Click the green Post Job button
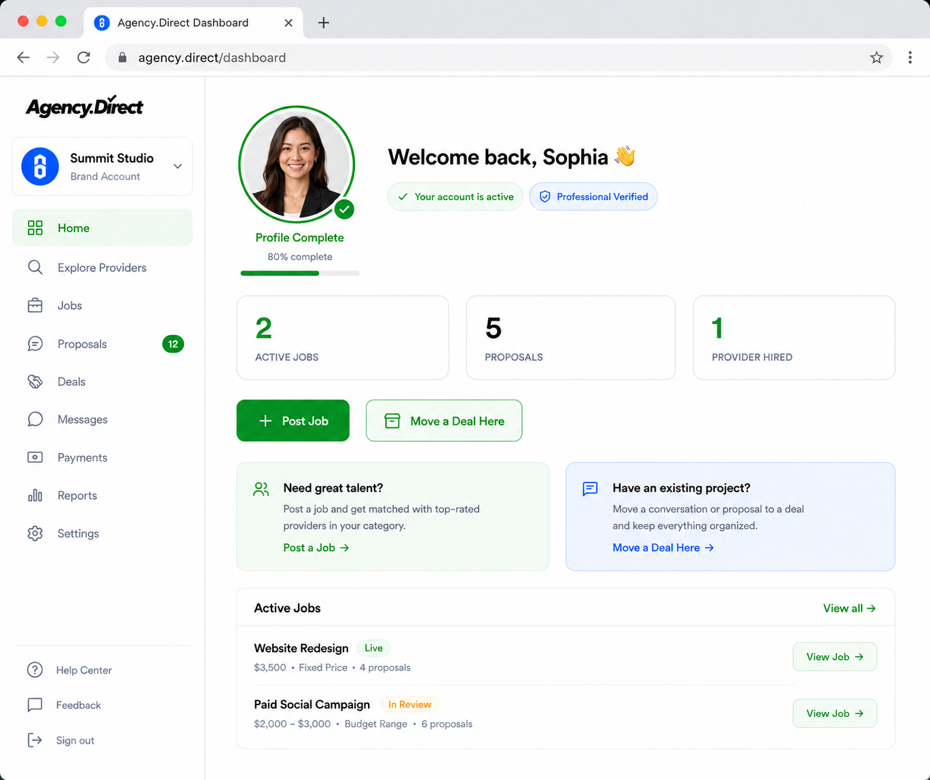The image size is (930, 780). 293,421
